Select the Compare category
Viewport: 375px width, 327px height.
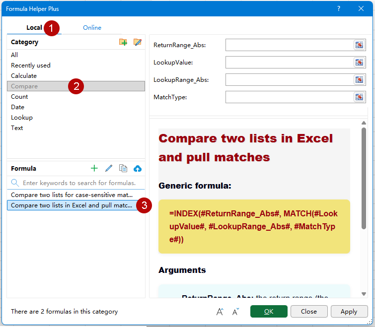pos(76,86)
